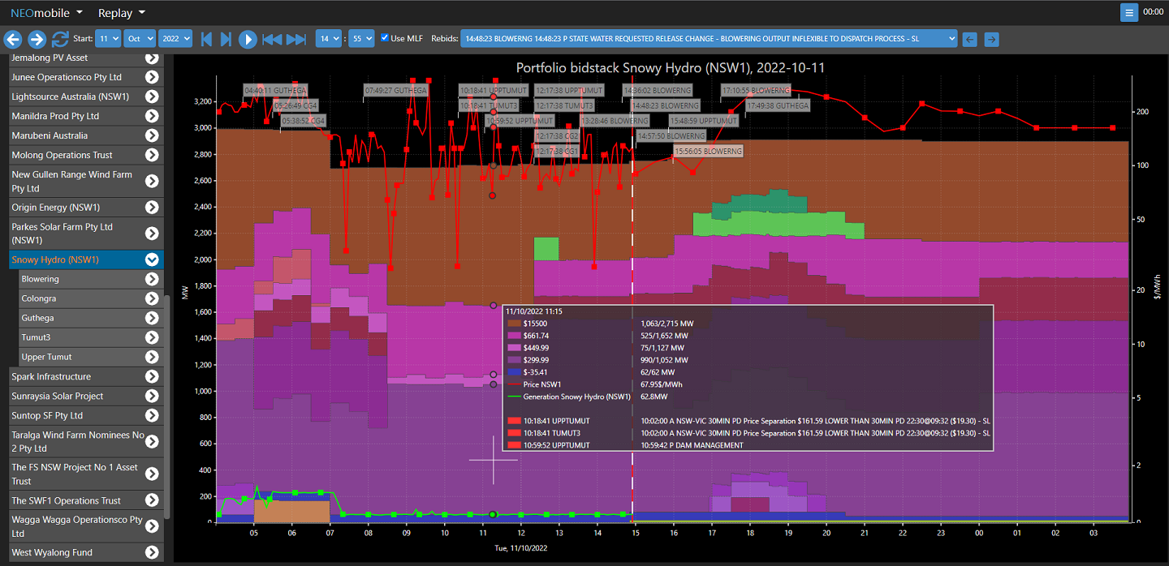The image size is (1169, 566).
Task: Step back one interval using previous-step icon
Action: (x=206, y=39)
